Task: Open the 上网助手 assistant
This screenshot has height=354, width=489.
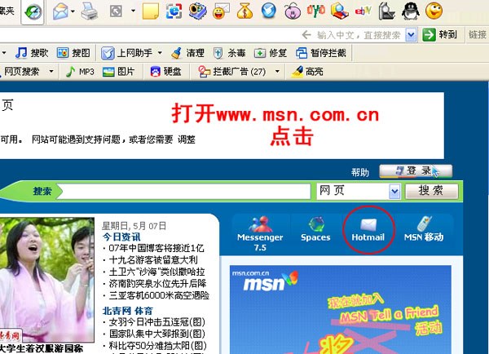Action: (x=127, y=53)
